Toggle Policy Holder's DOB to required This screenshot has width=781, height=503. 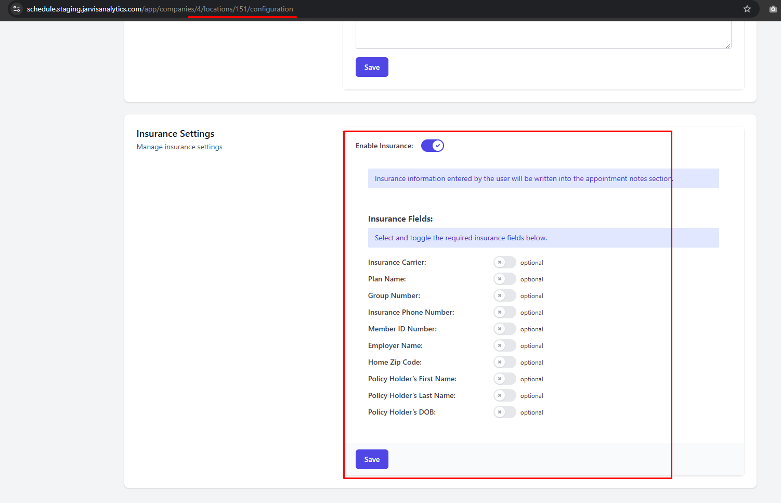[x=505, y=412]
